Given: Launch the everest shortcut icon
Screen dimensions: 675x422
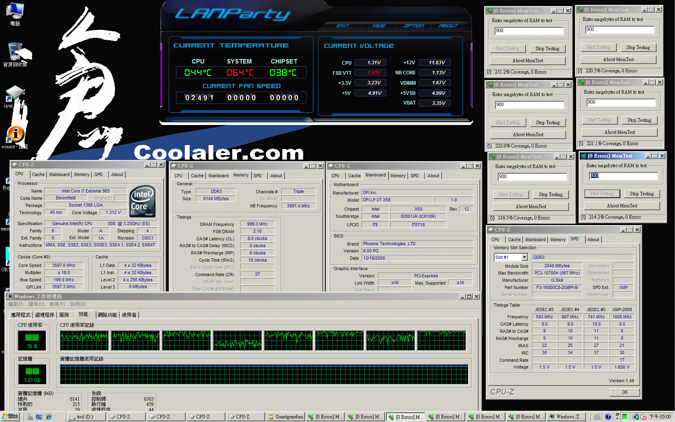Looking at the screenshot, I should pos(15,137).
